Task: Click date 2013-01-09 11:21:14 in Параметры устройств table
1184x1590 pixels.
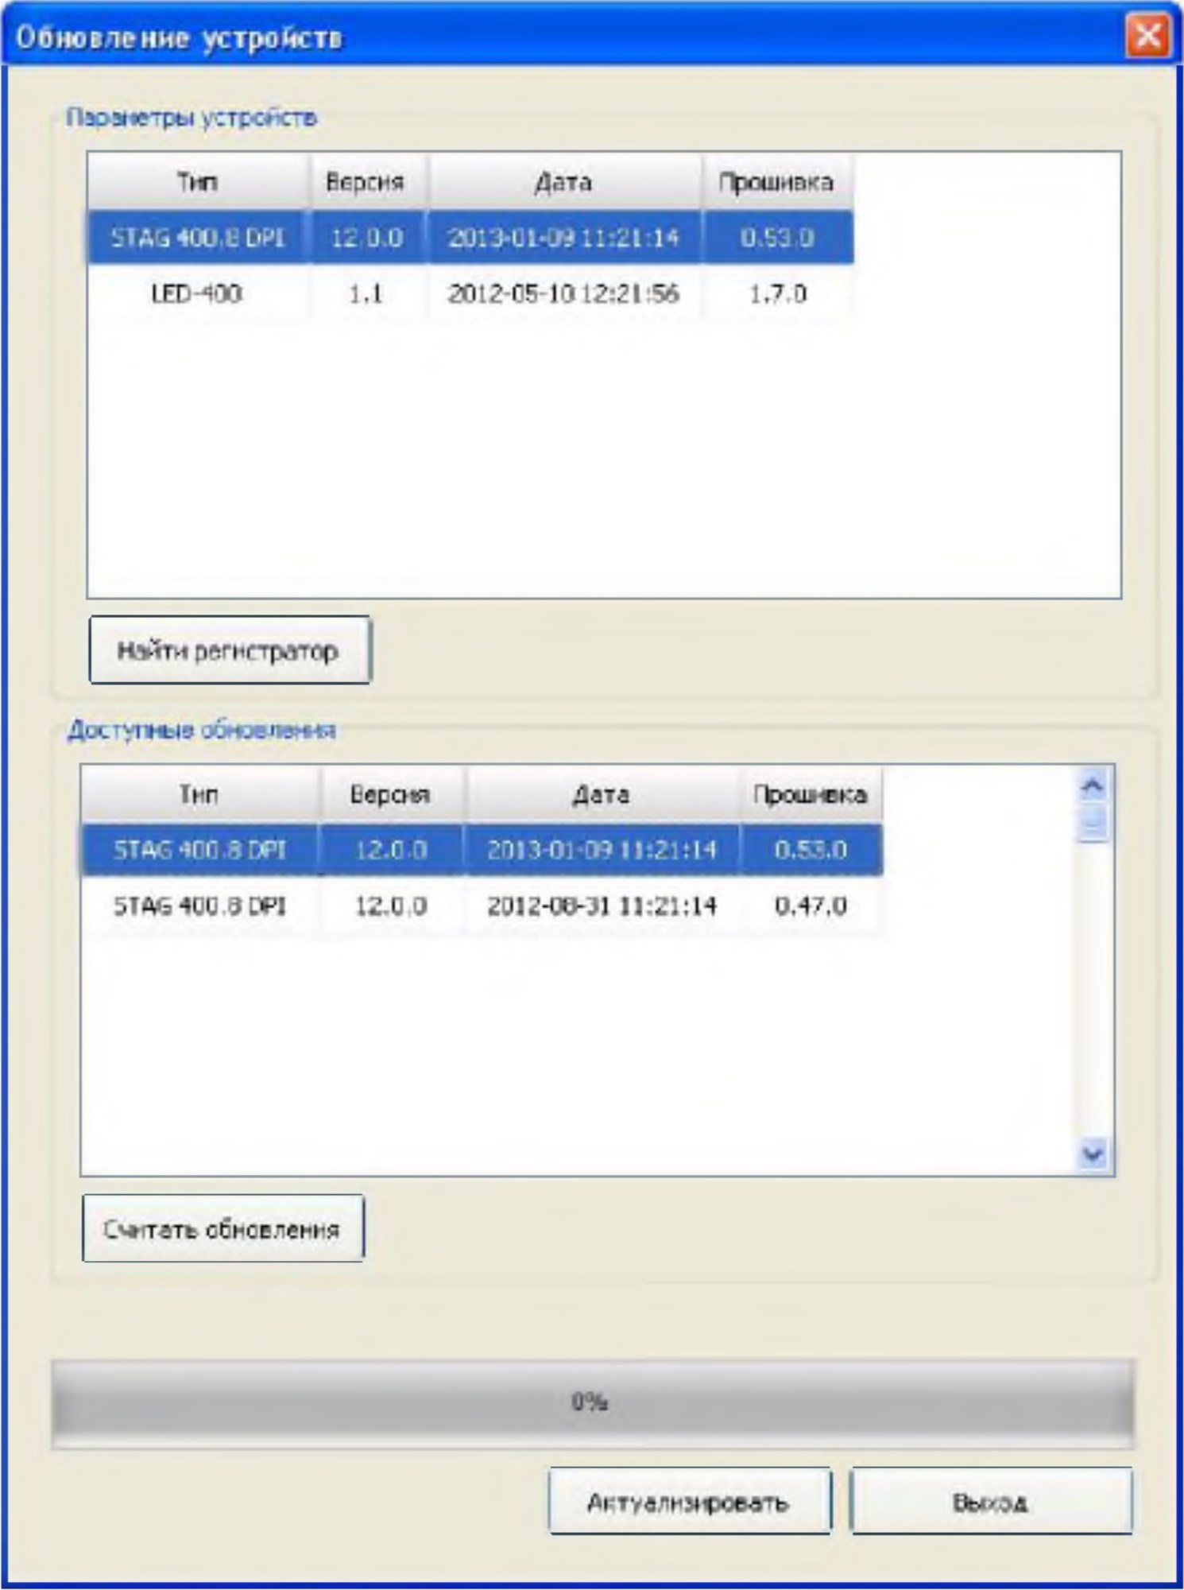Action: (x=563, y=238)
